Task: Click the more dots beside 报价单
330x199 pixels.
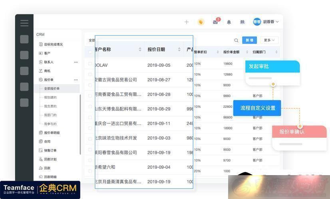Action: pyautogui.click(x=76, y=80)
